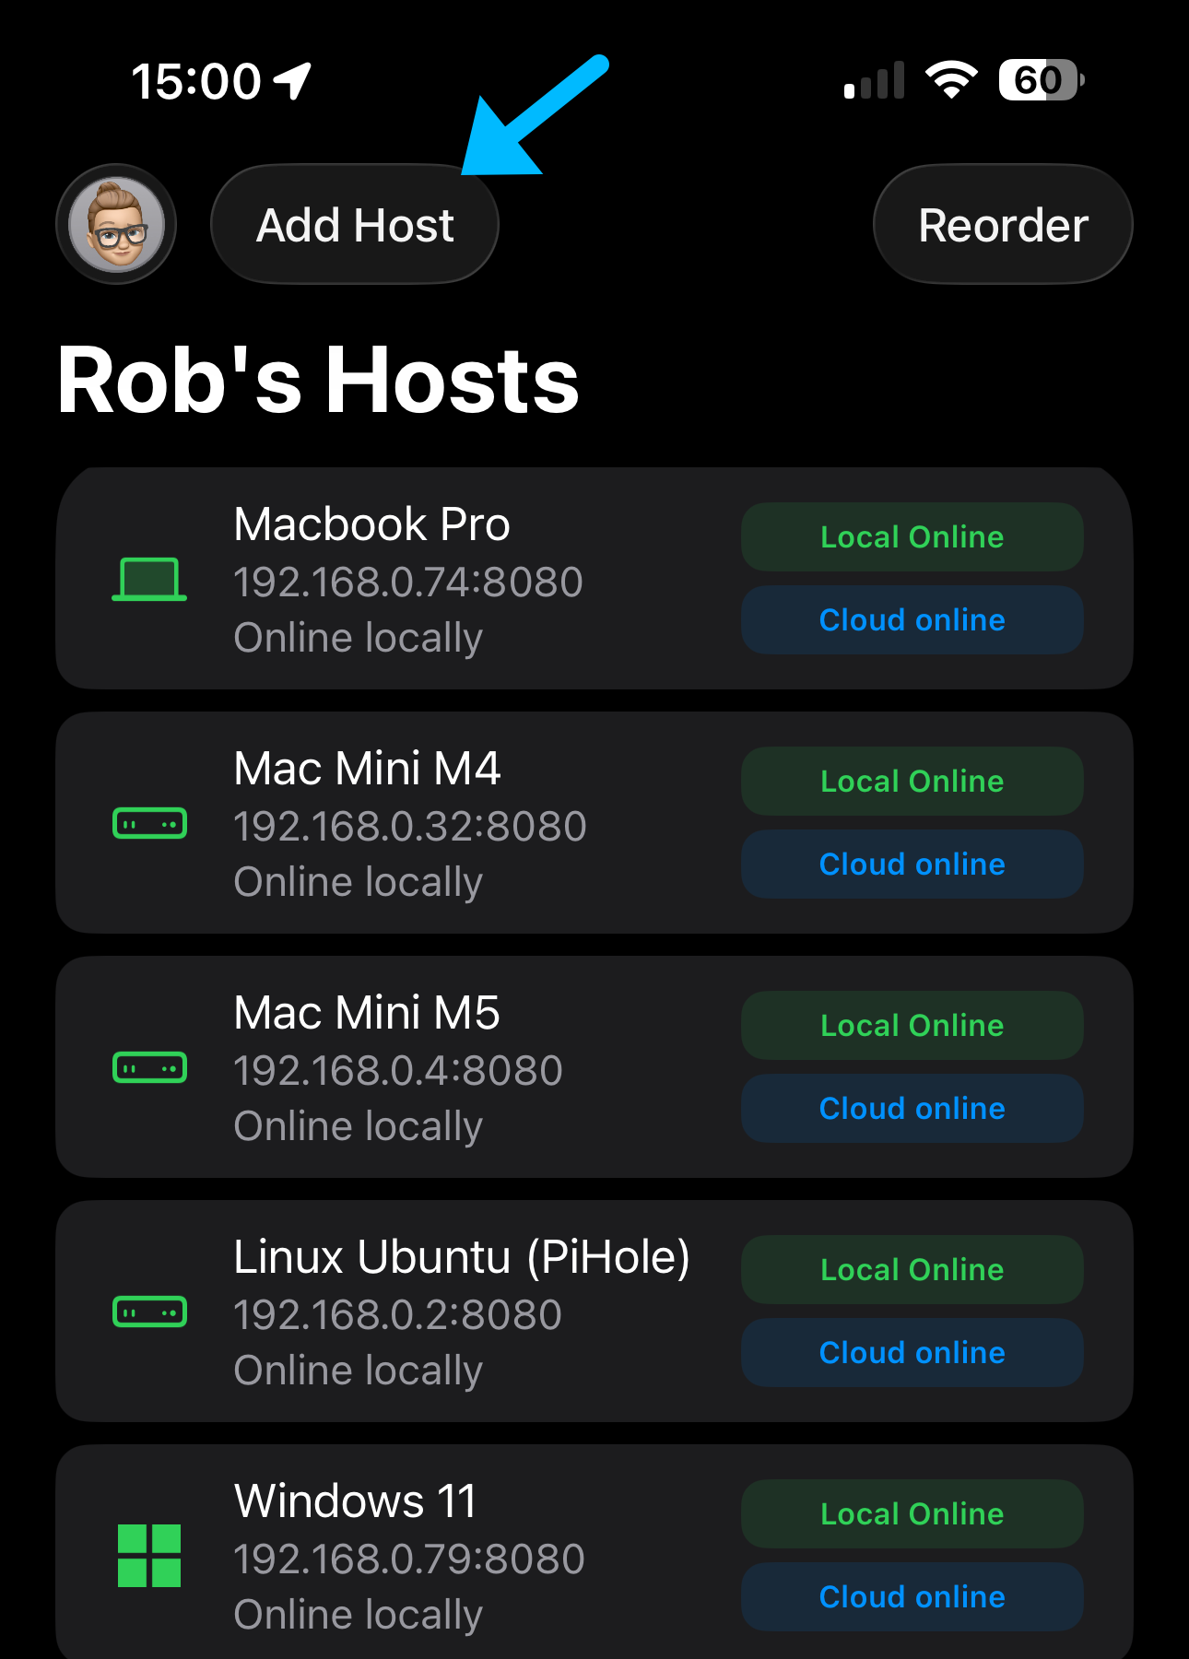Tap the Windows 11 logo icon

149,1556
